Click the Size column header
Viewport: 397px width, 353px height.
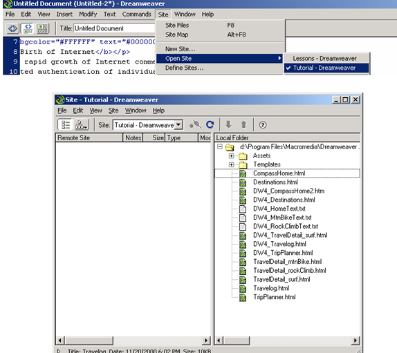[154, 137]
